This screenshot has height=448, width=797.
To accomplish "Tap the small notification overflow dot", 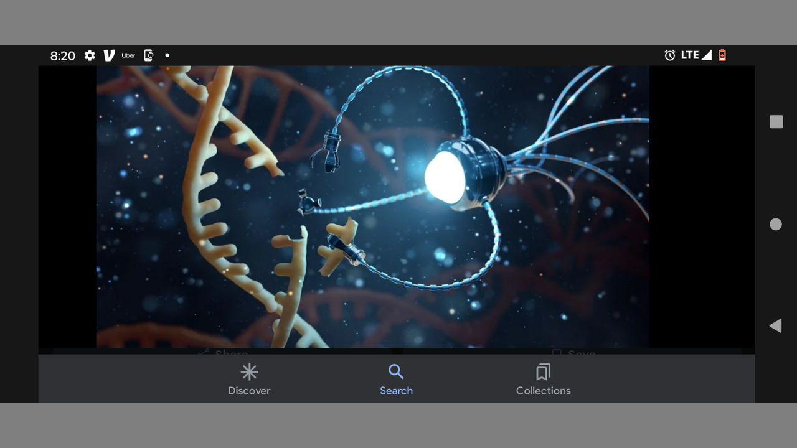I will [x=167, y=55].
